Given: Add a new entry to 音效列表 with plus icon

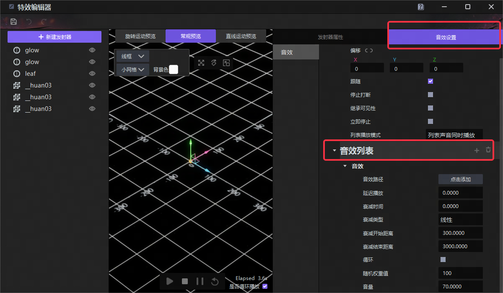Looking at the screenshot, I should (477, 150).
